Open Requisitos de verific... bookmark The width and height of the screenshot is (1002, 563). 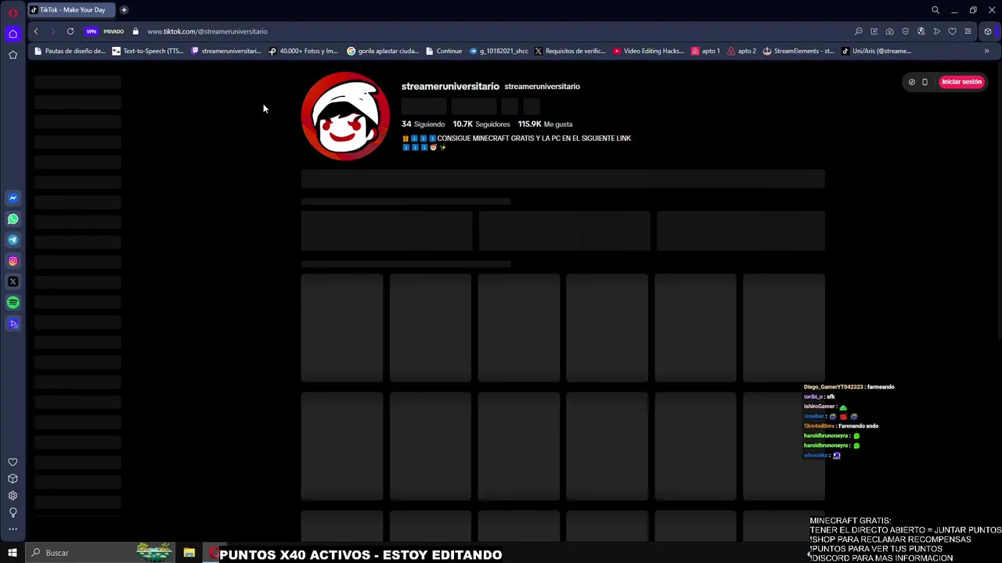(570, 51)
